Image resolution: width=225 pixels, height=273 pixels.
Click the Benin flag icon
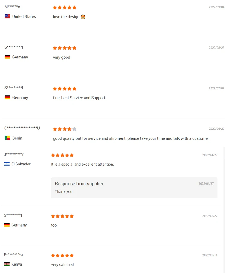(x=7, y=138)
